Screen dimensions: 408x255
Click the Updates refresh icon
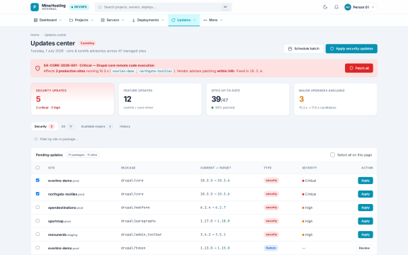174,20
